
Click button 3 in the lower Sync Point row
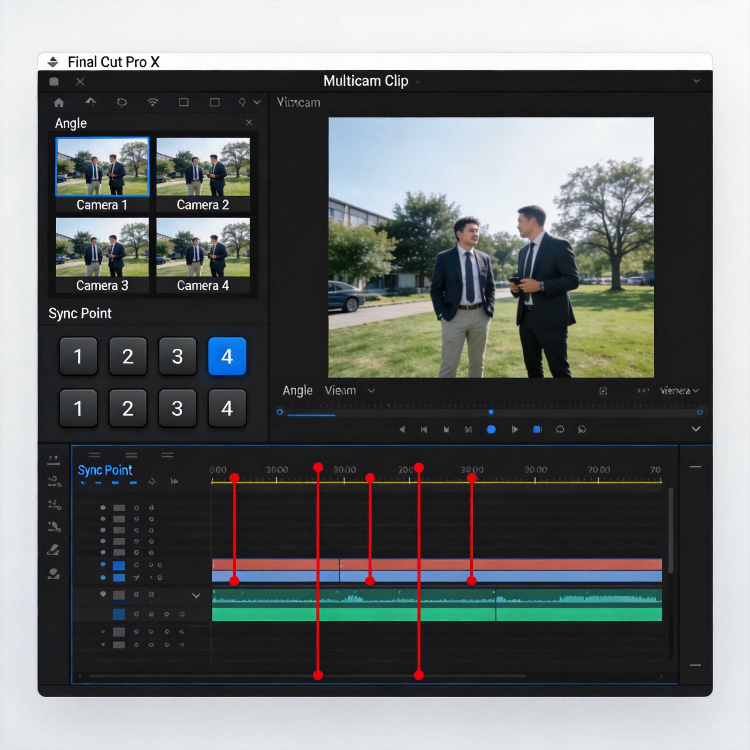click(177, 408)
